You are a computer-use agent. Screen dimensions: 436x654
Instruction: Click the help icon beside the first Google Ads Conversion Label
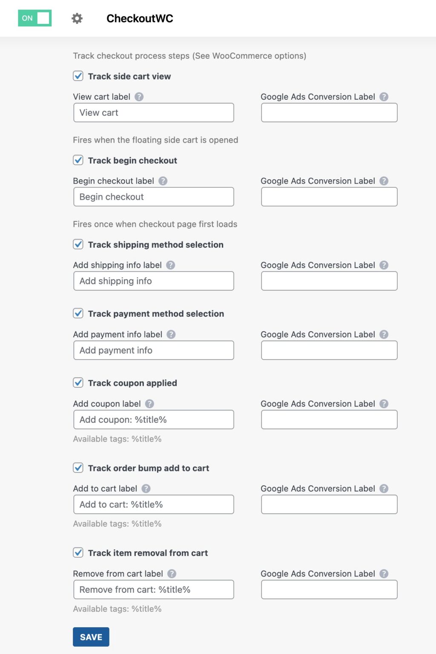point(384,97)
